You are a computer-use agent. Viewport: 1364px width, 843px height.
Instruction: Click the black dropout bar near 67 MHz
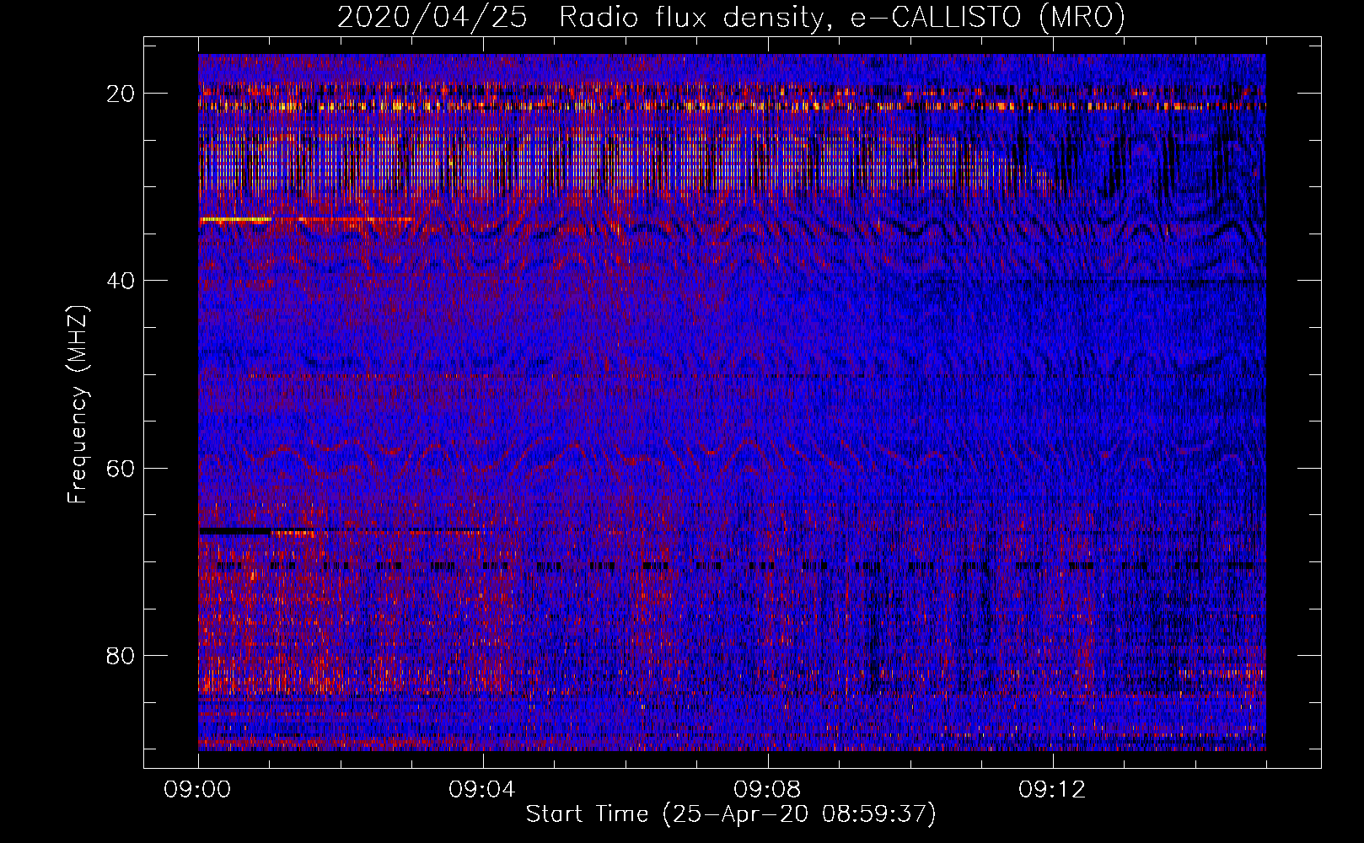tap(235, 532)
